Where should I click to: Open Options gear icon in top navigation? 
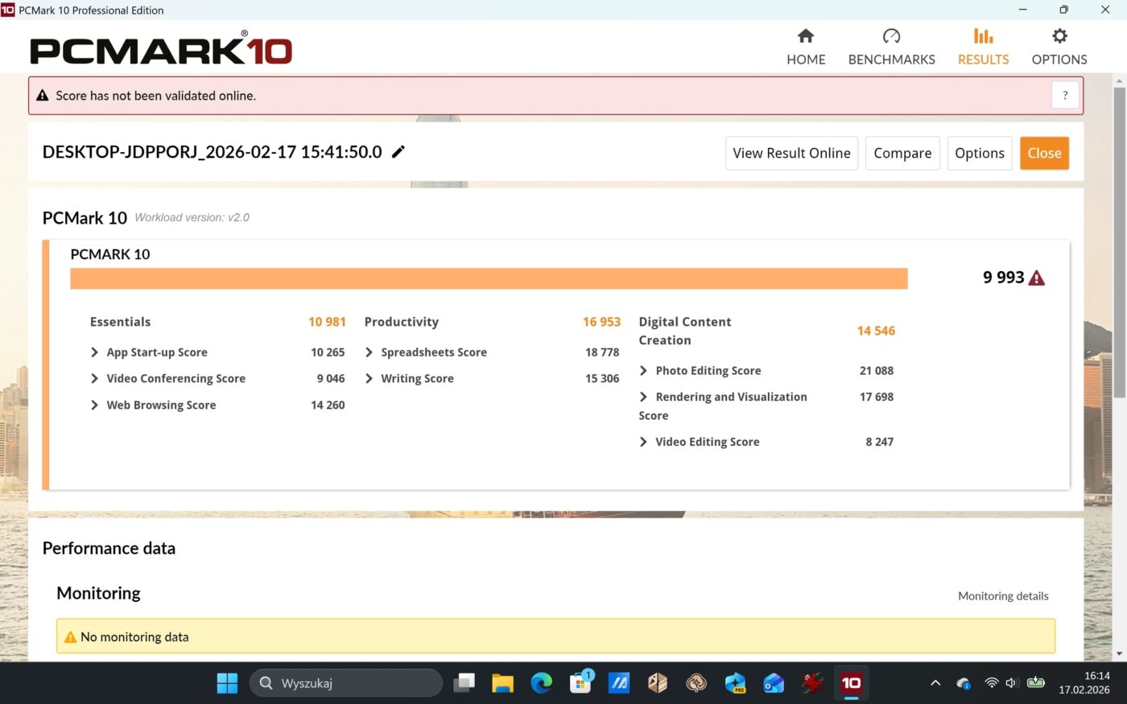[x=1059, y=36]
